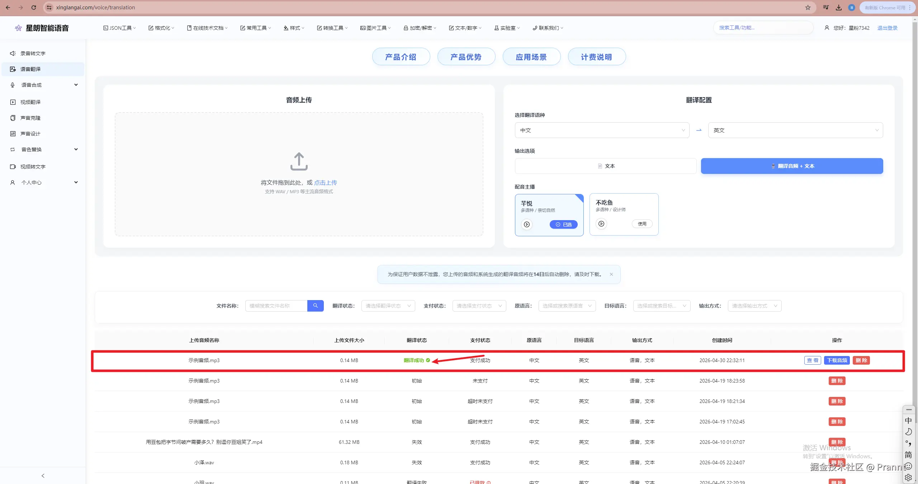Open source language dropdown showing 中文
Screen dimensions: 918x484
(x=602, y=130)
